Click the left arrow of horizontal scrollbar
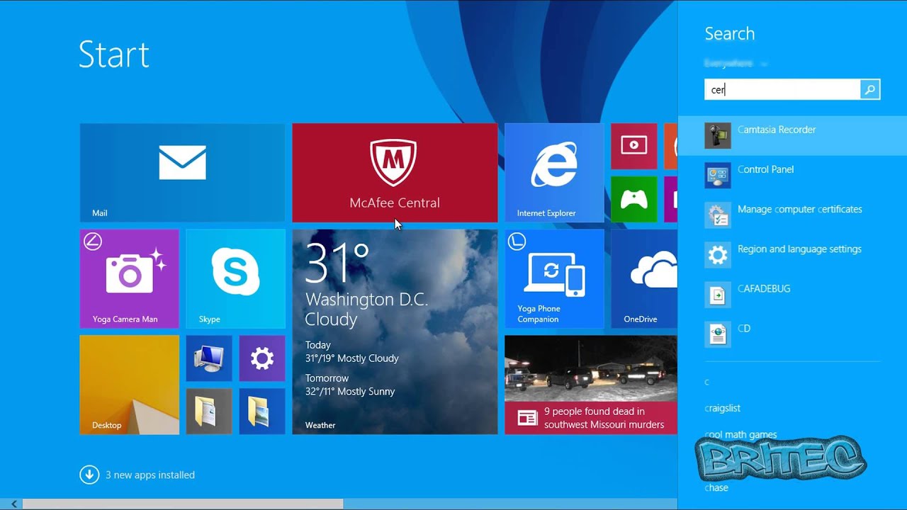Image resolution: width=907 pixels, height=510 pixels. pos(13,504)
